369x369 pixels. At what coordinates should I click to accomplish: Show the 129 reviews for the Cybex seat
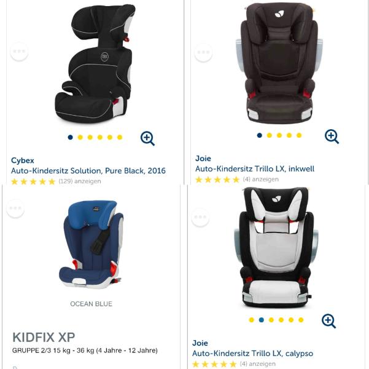pyautogui.click(x=80, y=181)
